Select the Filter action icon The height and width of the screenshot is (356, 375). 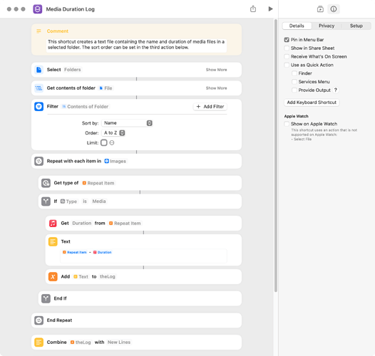pos(38,107)
